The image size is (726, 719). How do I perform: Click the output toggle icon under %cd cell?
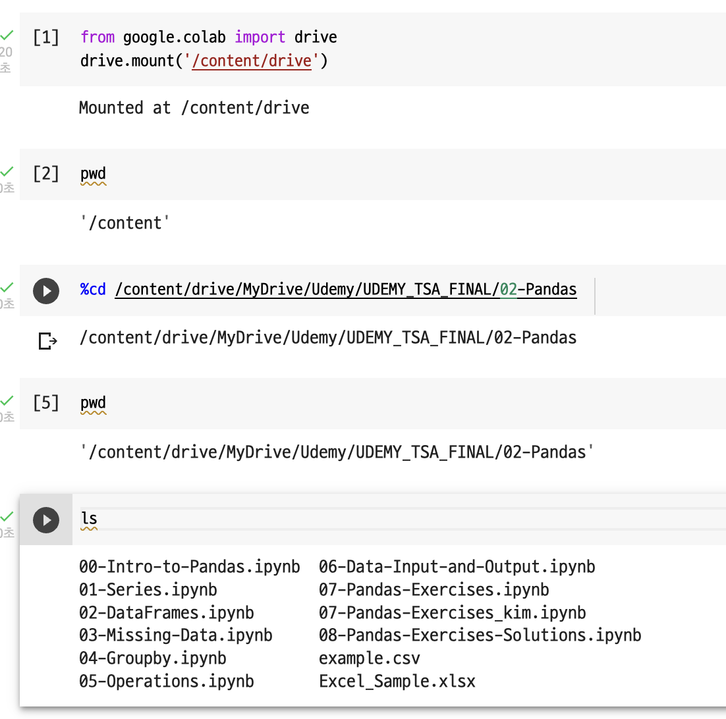pyautogui.click(x=47, y=341)
